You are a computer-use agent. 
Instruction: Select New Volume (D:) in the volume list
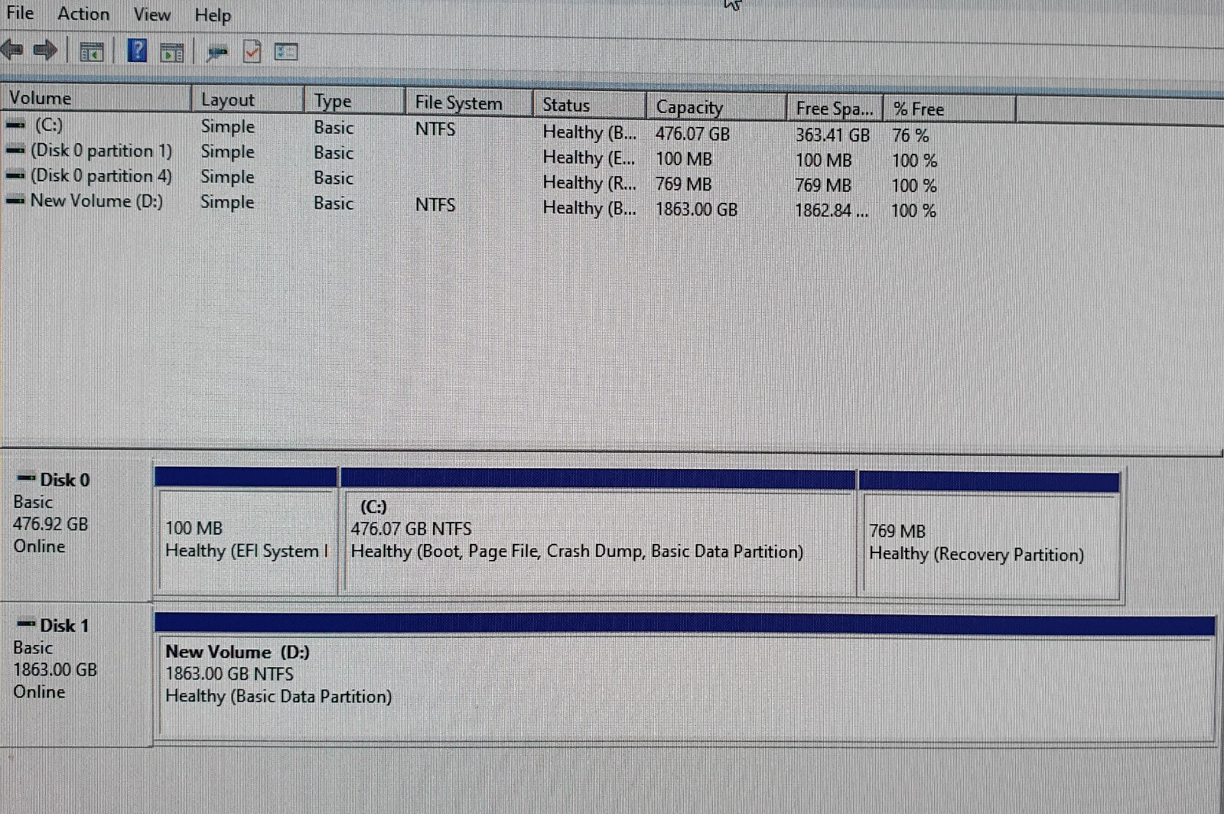click(470, 205)
